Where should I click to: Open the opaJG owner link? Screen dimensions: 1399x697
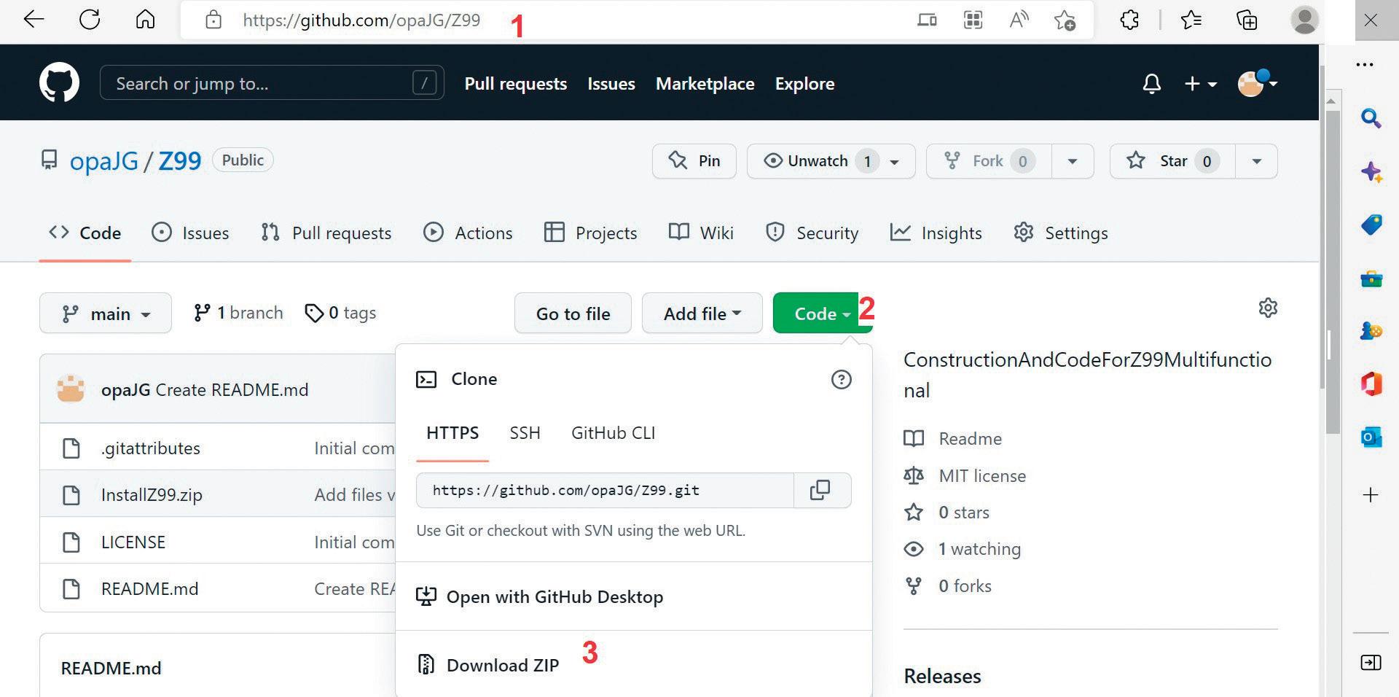pyautogui.click(x=104, y=161)
